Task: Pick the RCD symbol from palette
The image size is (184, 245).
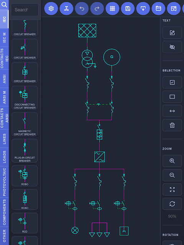Action: pos(25,223)
